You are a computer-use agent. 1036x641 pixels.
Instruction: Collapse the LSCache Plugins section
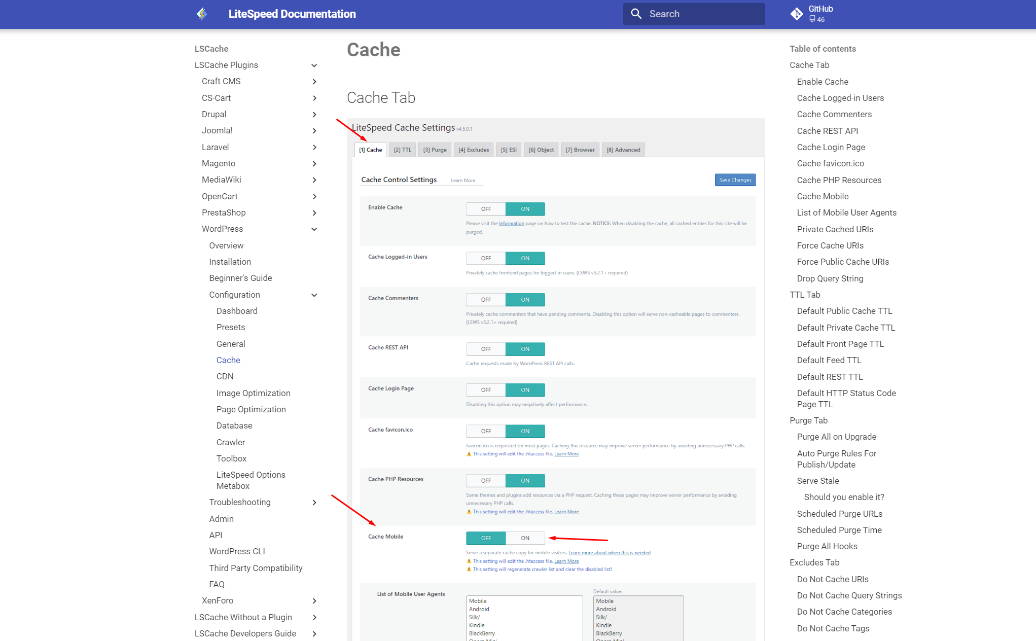click(314, 65)
